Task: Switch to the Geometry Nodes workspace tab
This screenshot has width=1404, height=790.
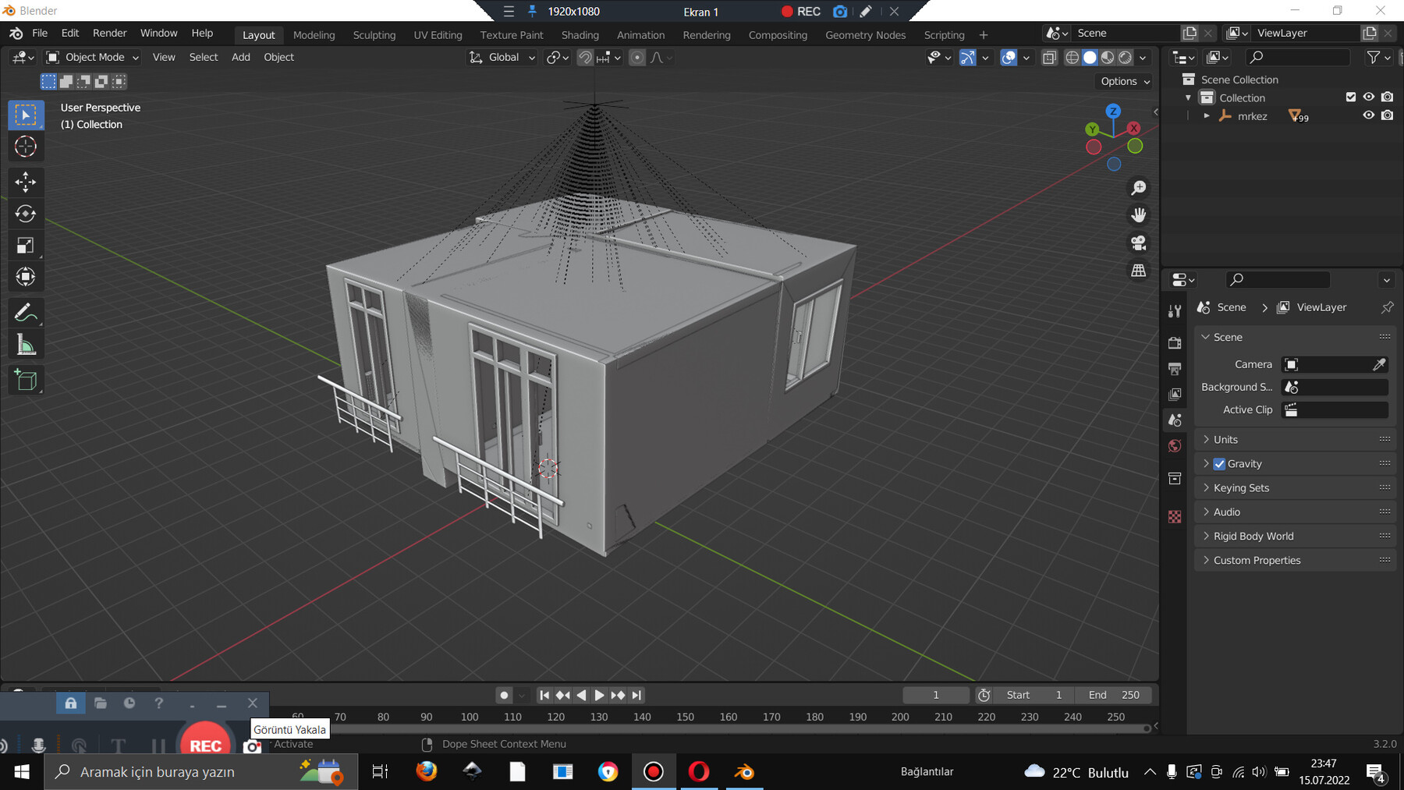Action: tap(865, 35)
